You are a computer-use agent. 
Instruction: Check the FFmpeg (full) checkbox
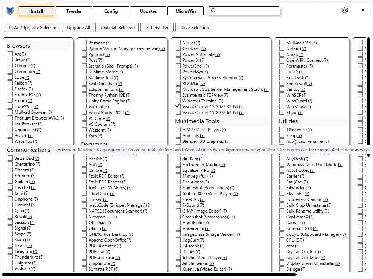point(178,176)
